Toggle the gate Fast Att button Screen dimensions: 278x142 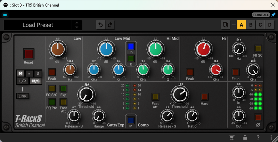pyautogui.click(x=63, y=102)
